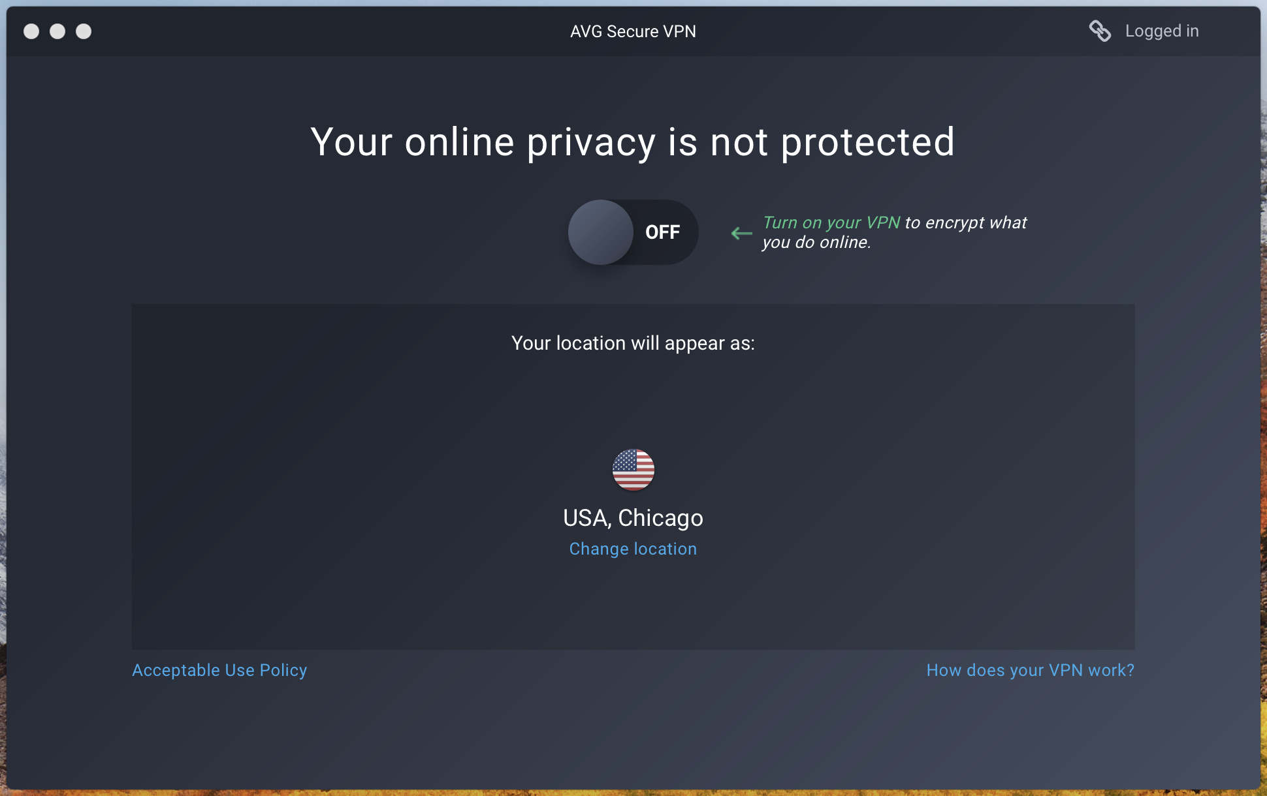Image resolution: width=1267 pixels, height=796 pixels.
Task: Open the How does your VPN work? link
Action: [x=1030, y=670]
